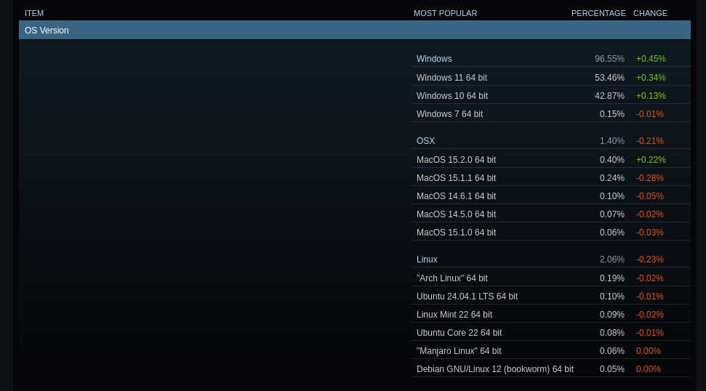Click the -0.23% change value

click(x=650, y=259)
